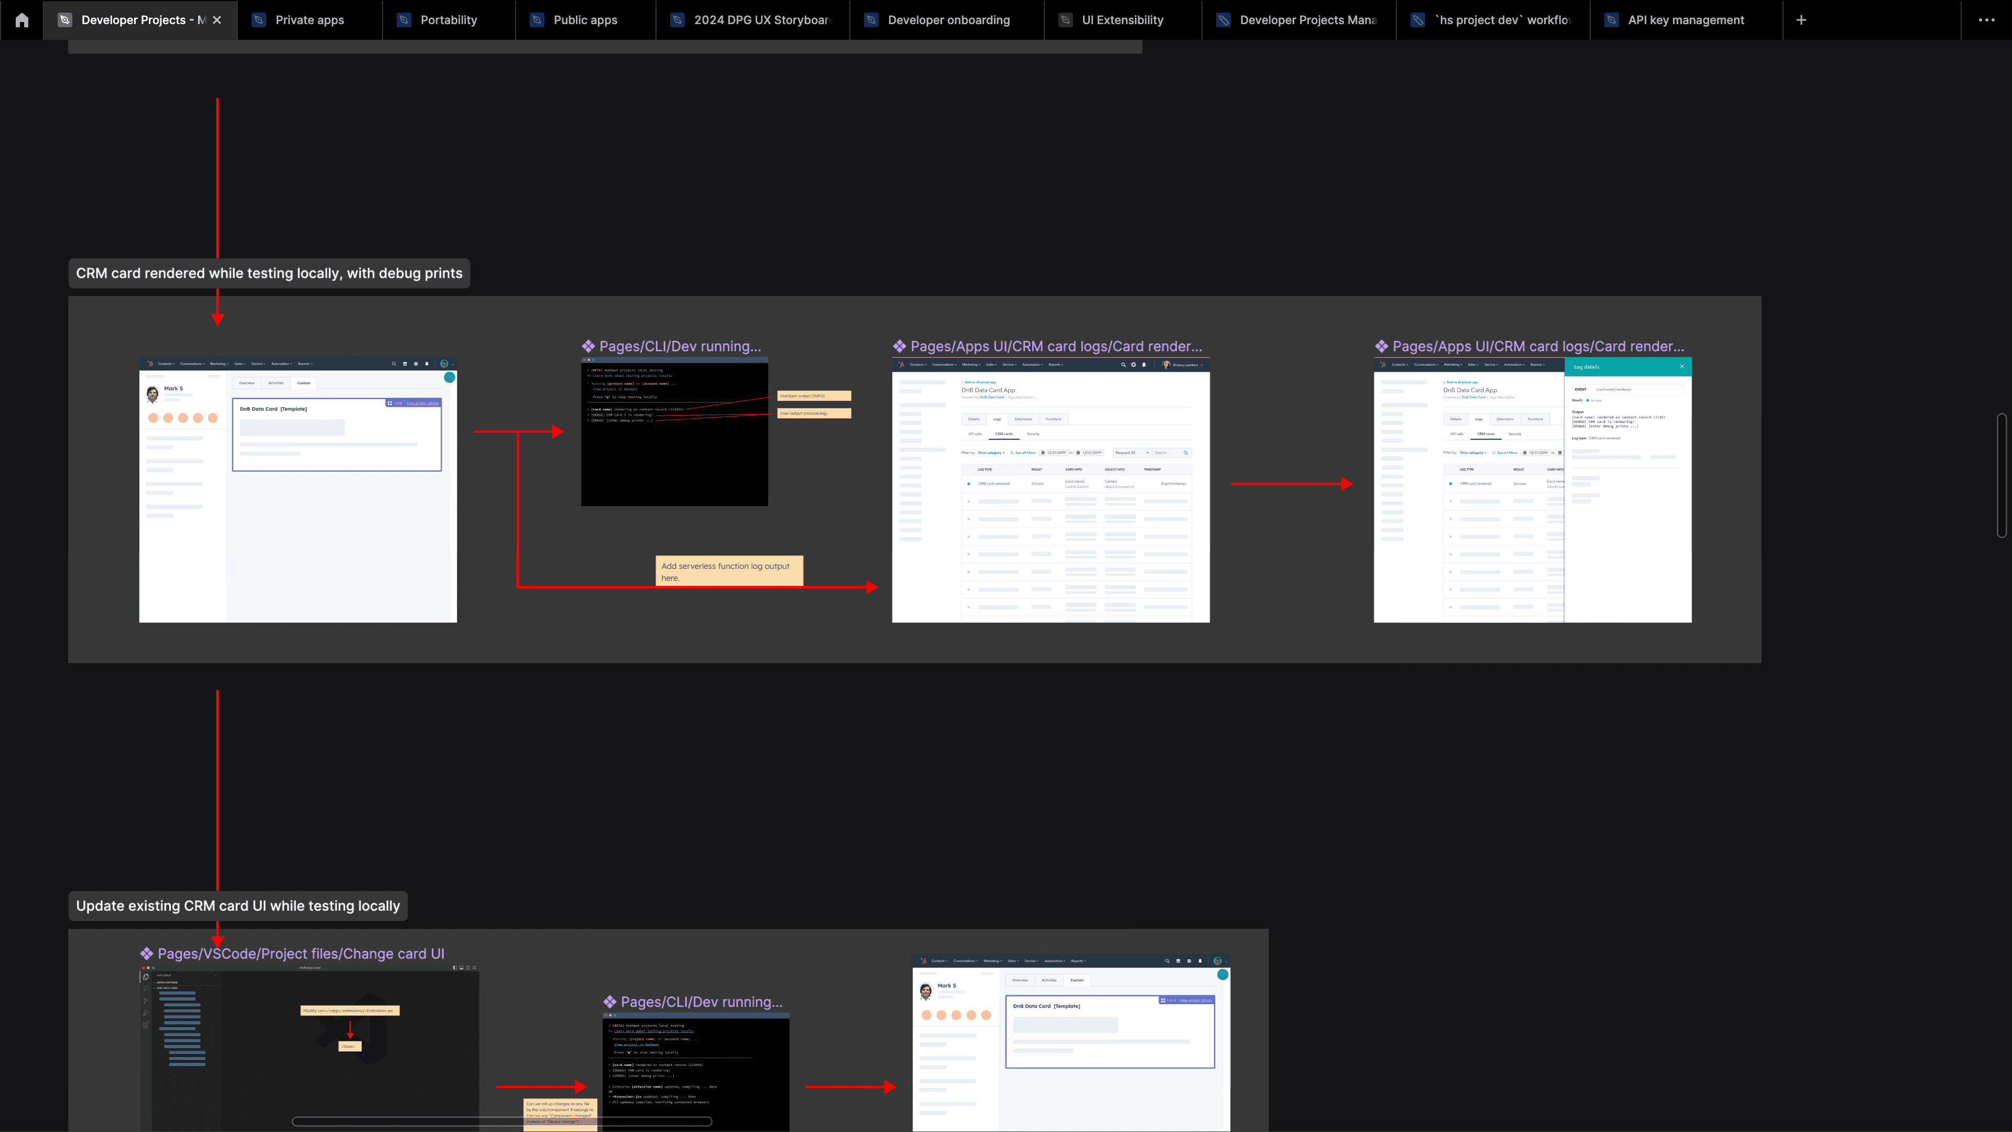Click the Figma home icon

click(22, 20)
